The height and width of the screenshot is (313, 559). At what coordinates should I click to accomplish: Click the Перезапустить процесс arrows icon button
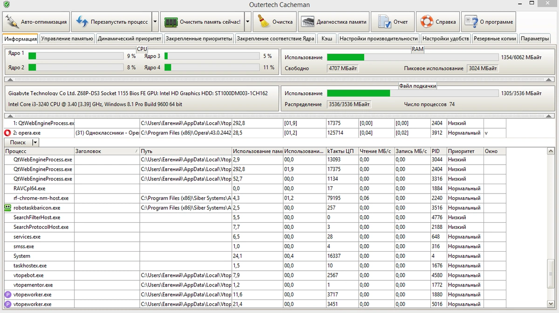pyautogui.click(x=112, y=22)
